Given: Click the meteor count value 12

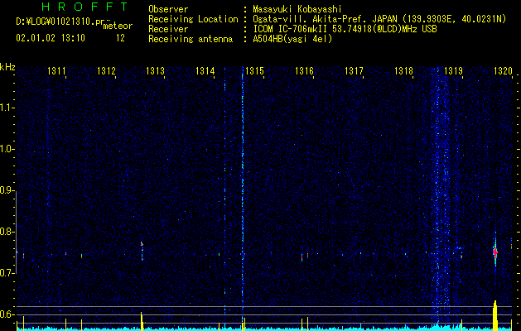Looking at the screenshot, I should click(x=120, y=38).
